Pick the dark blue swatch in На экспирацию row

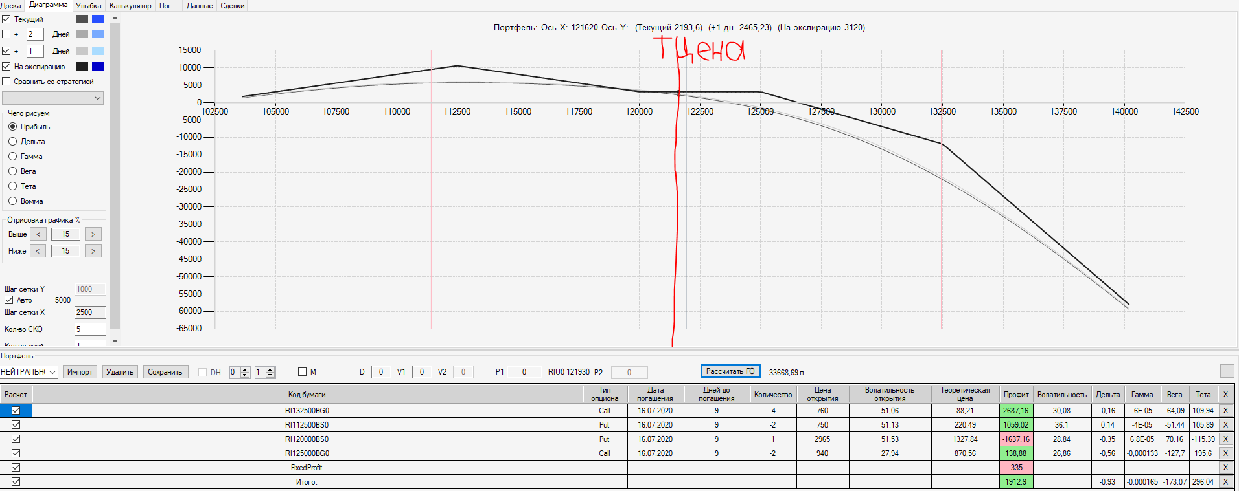click(98, 67)
